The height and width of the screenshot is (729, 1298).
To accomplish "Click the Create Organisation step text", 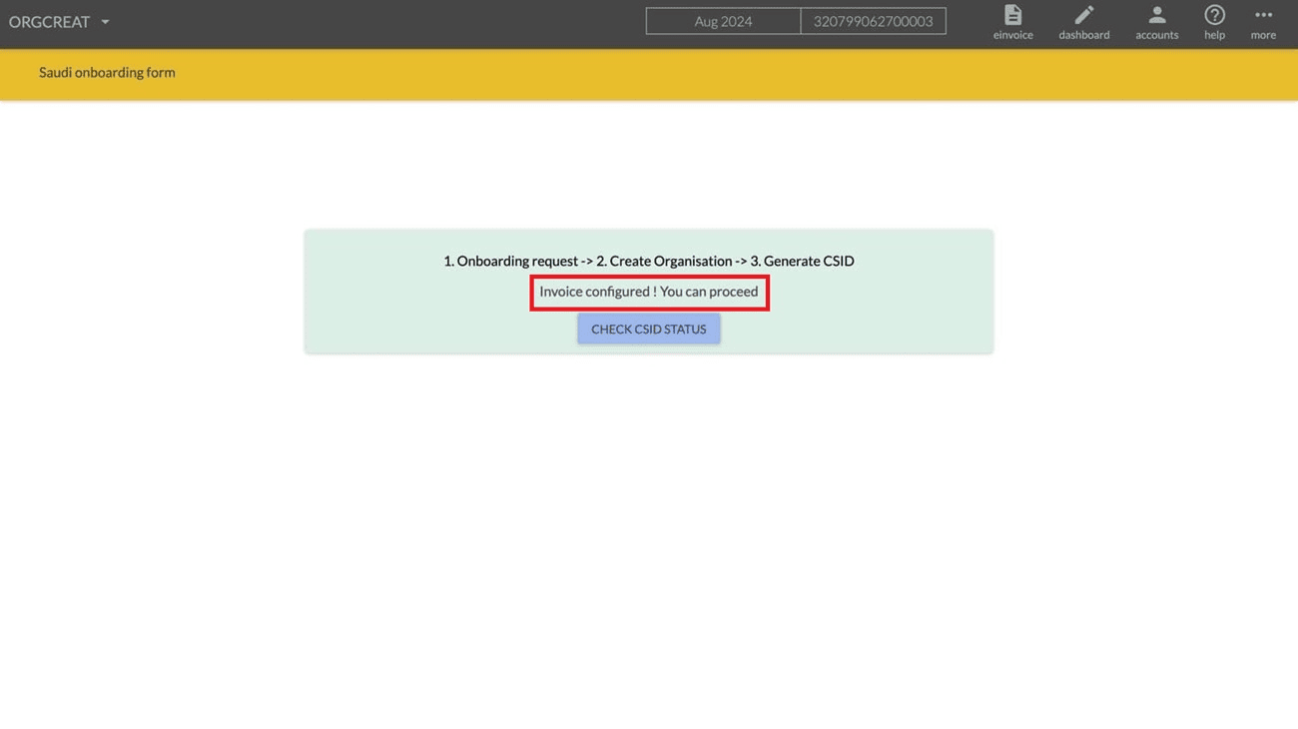I will 664,261.
